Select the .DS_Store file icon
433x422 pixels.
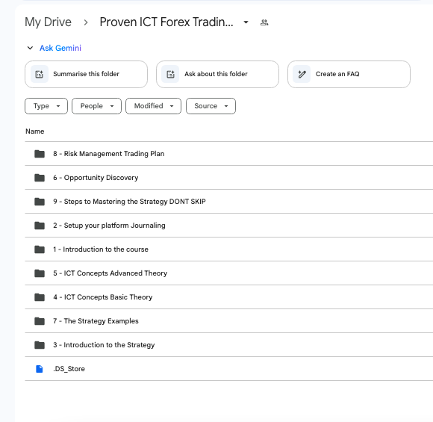click(x=40, y=369)
